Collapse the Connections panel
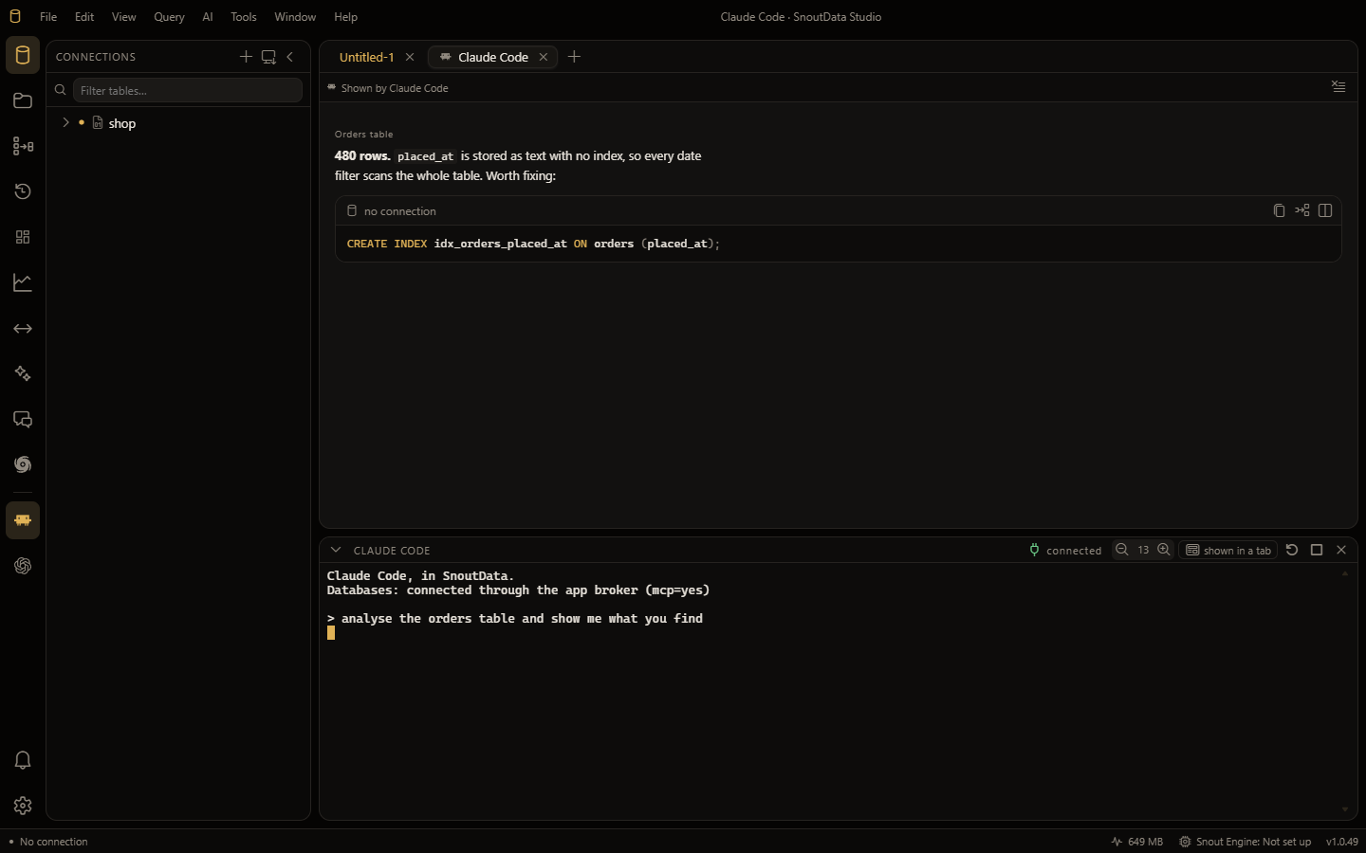Image resolution: width=1366 pixels, height=853 pixels. click(x=290, y=57)
